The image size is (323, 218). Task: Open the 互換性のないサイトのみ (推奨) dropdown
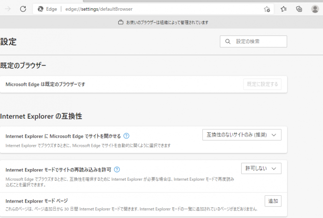pos(242,135)
